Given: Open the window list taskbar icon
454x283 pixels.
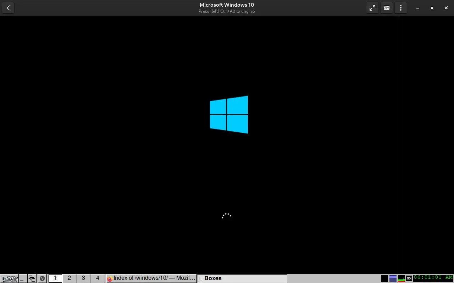Looking at the screenshot, I should [x=32, y=278].
